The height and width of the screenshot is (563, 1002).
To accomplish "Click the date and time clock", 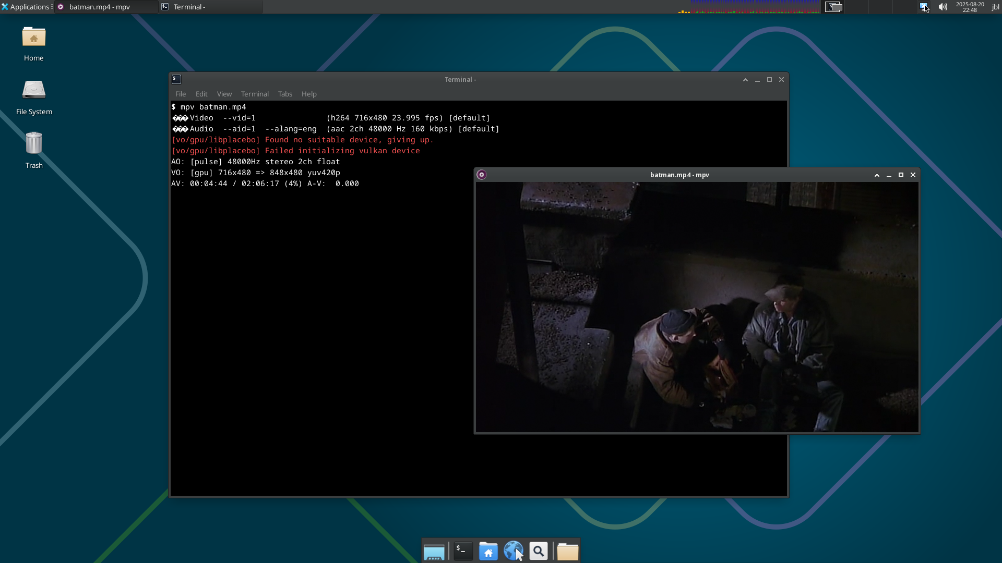I will tap(970, 7).
